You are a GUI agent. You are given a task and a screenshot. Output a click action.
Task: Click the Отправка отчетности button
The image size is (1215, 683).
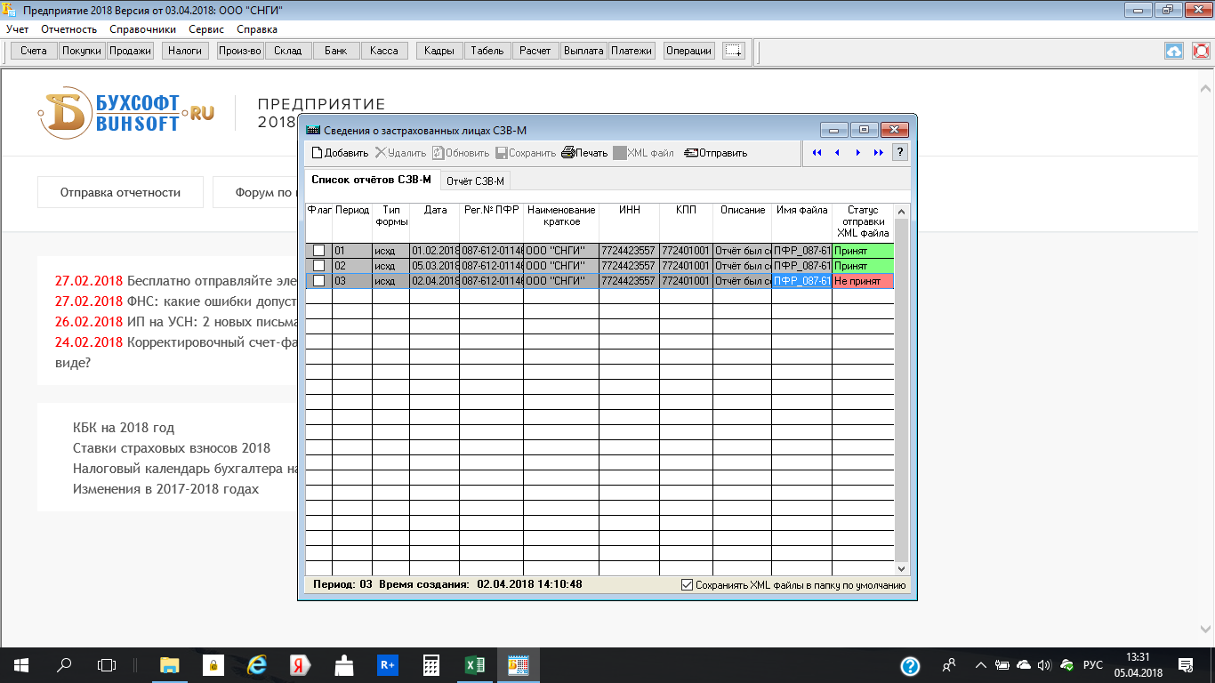click(x=120, y=192)
